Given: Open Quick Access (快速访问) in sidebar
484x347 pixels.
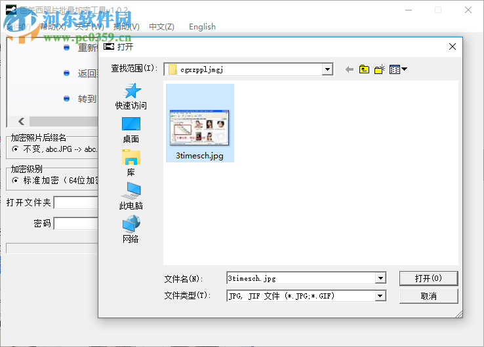Looking at the screenshot, I should pyautogui.click(x=131, y=97).
